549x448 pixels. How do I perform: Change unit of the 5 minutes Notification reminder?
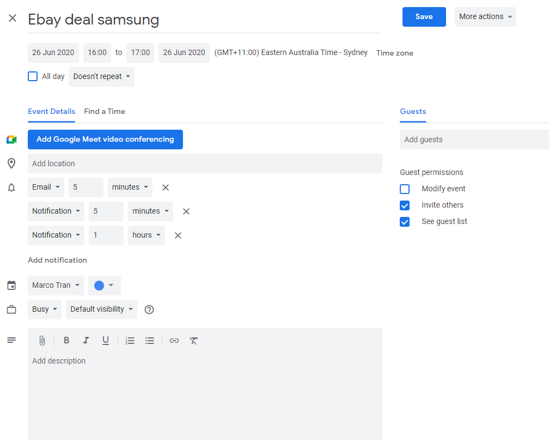click(x=150, y=211)
